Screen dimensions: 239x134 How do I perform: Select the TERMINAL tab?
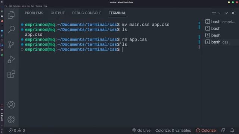coord(117,13)
